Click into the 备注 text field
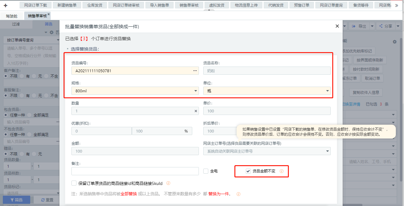The height and width of the screenshot is (206, 404). (135, 171)
